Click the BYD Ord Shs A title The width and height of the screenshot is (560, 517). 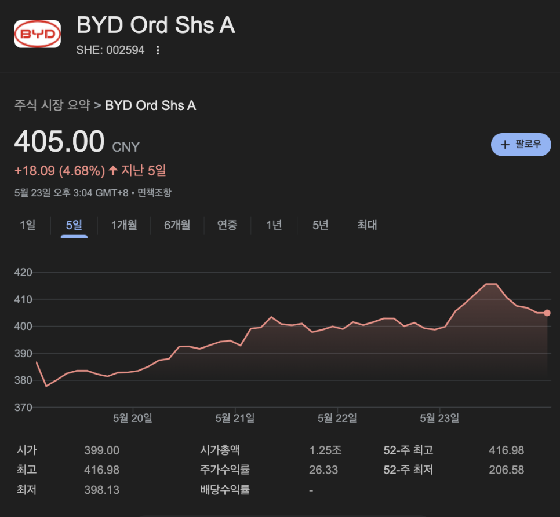pyautogui.click(x=156, y=25)
